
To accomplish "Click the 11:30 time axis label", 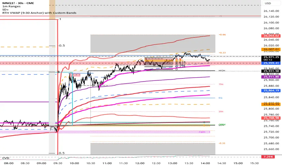I will [123, 163].
